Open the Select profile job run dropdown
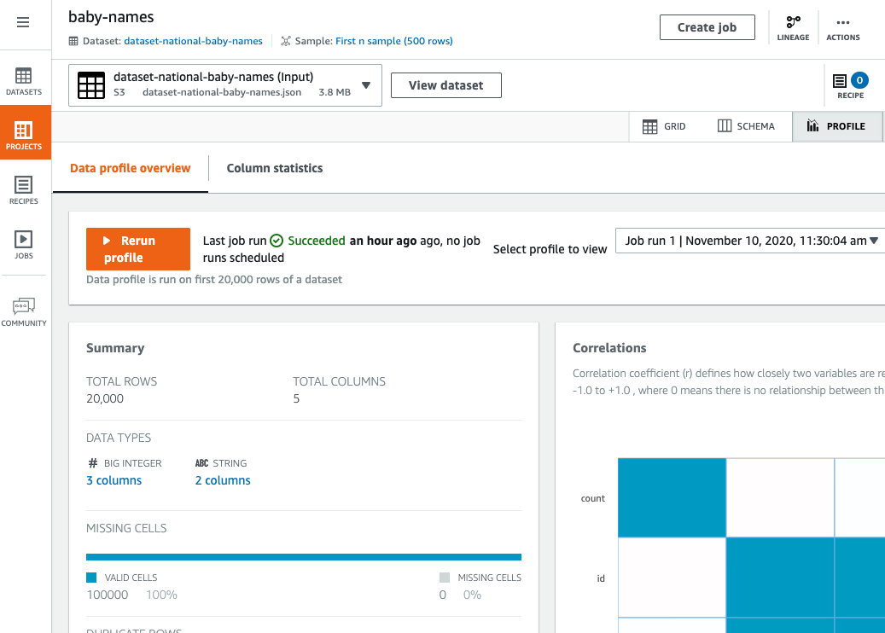885x633 pixels. [x=751, y=241]
